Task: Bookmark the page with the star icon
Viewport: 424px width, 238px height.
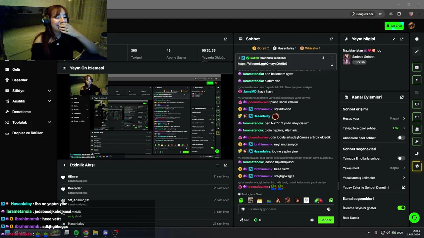Action: click(x=380, y=14)
